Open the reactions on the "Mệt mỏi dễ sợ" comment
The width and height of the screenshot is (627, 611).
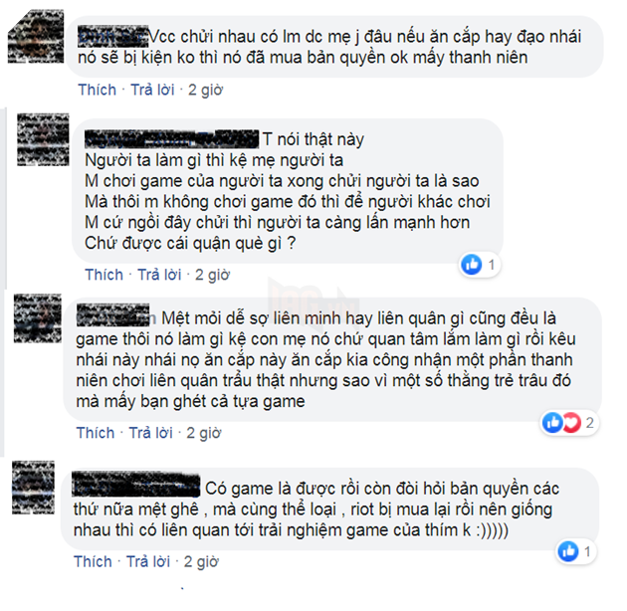click(x=569, y=422)
